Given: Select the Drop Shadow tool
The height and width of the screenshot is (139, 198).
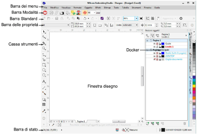Looking at the screenshot, I should tap(44, 100).
